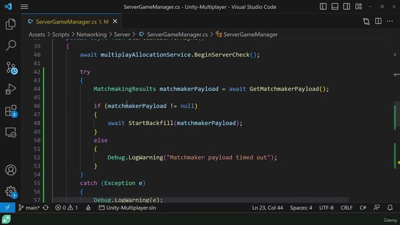Open the Search view in activity bar
This screenshot has height=225, width=400.
click(x=11, y=46)
